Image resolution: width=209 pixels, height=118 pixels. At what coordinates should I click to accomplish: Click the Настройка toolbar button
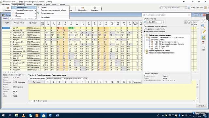pos(82,9)
